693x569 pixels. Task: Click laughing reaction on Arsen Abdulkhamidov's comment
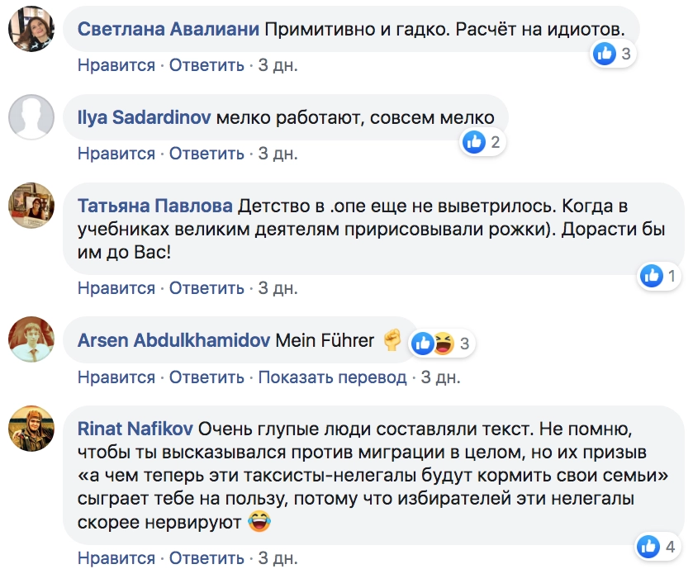[x=443, y=344]
